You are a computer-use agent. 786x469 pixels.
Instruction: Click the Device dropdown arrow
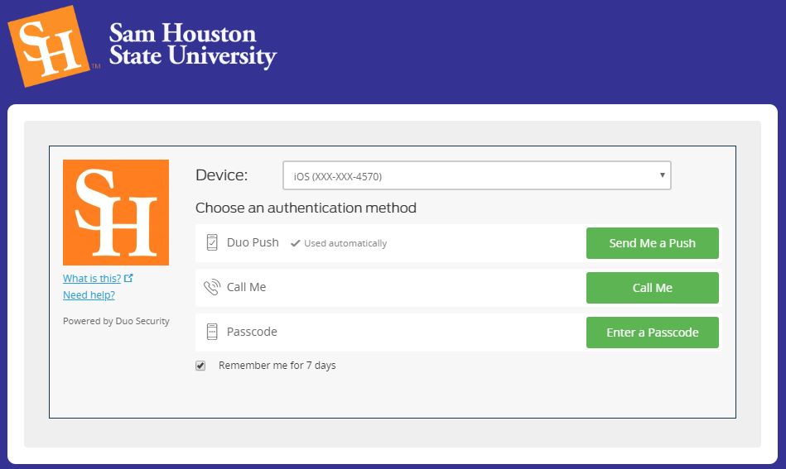click(663, 175)
